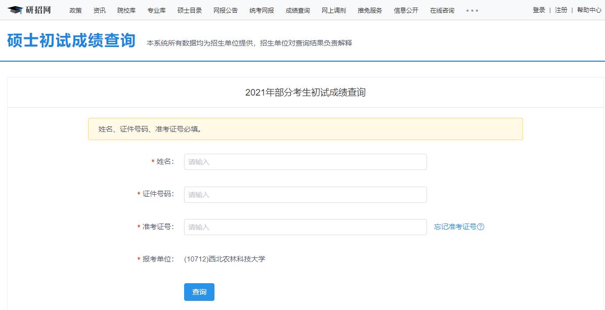The width and height of the screenshot is (605, 310).
Task: Open the 政策 menu item
Action: coord(75,11)
